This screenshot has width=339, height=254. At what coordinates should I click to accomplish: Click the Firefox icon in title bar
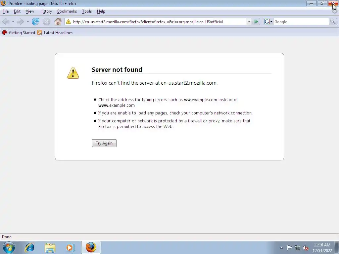point(3,3)
